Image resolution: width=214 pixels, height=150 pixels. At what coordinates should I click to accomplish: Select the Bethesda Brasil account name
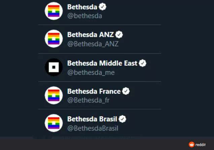(x=92, y=119)
